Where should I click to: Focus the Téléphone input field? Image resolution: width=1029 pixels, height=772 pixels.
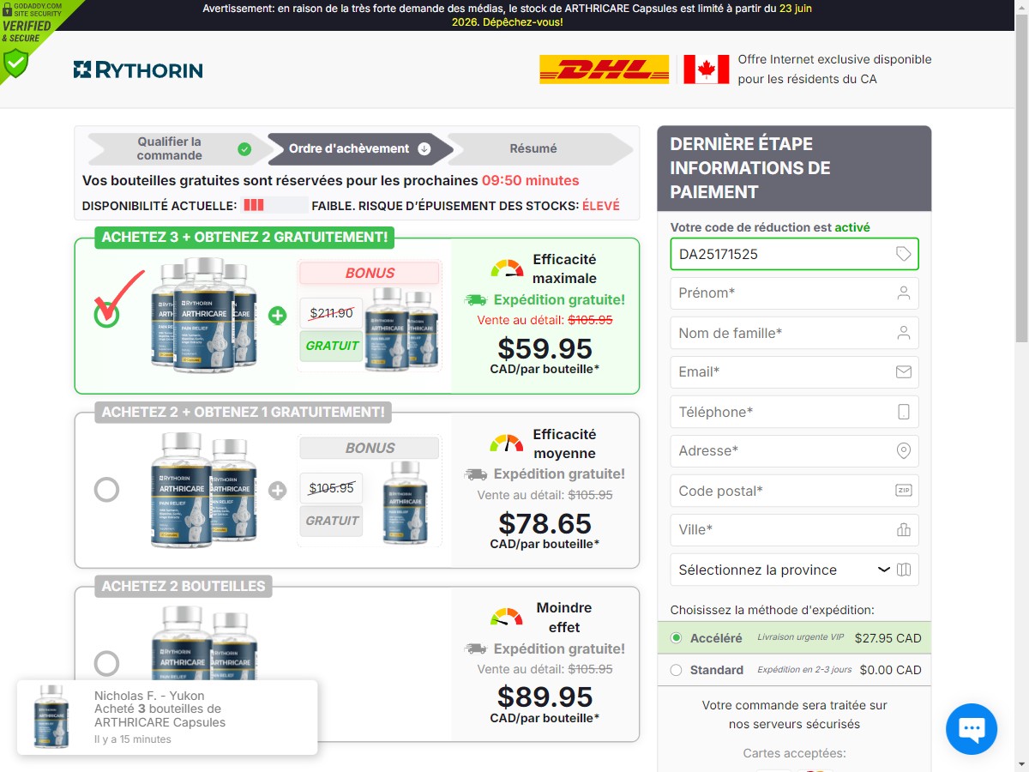(794, 412)
